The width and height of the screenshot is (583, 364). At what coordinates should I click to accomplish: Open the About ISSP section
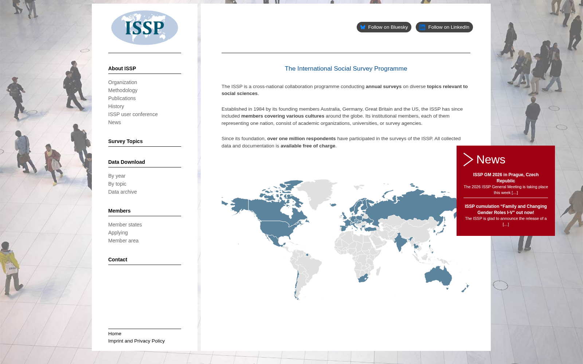122,68
